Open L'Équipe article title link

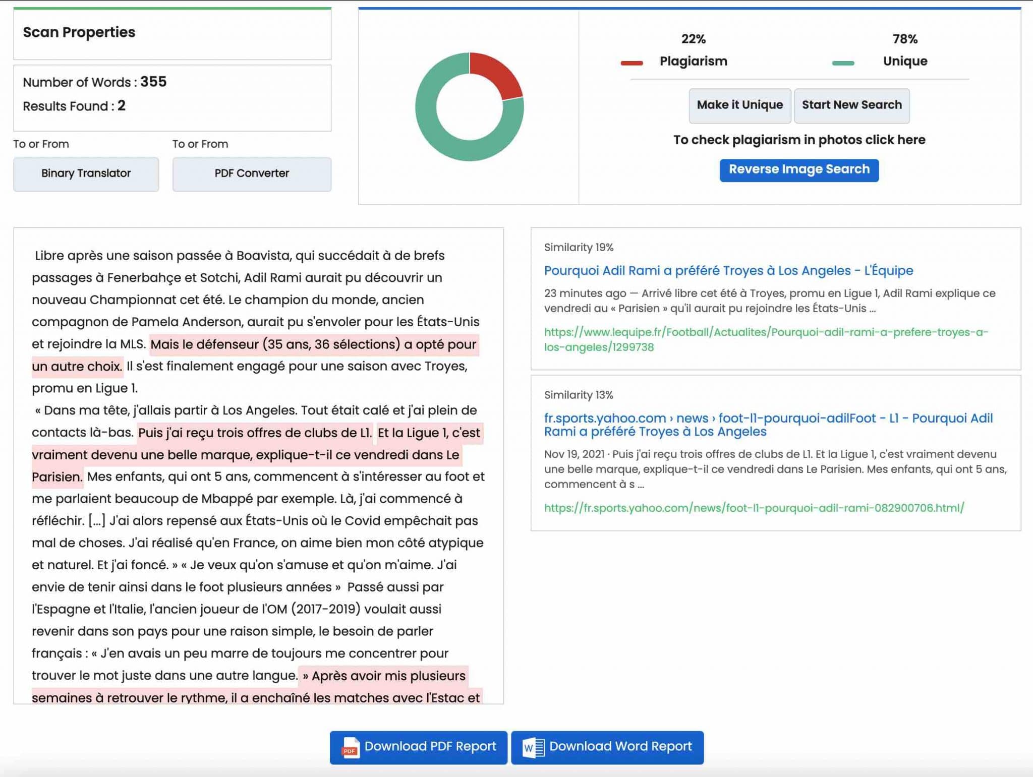click(728, 271)
